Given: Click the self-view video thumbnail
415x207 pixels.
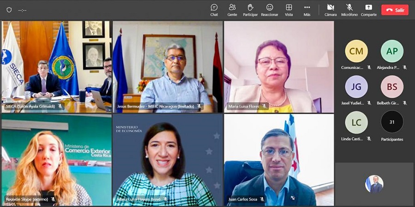Looking at the screenshot, I should coord(374,184).
